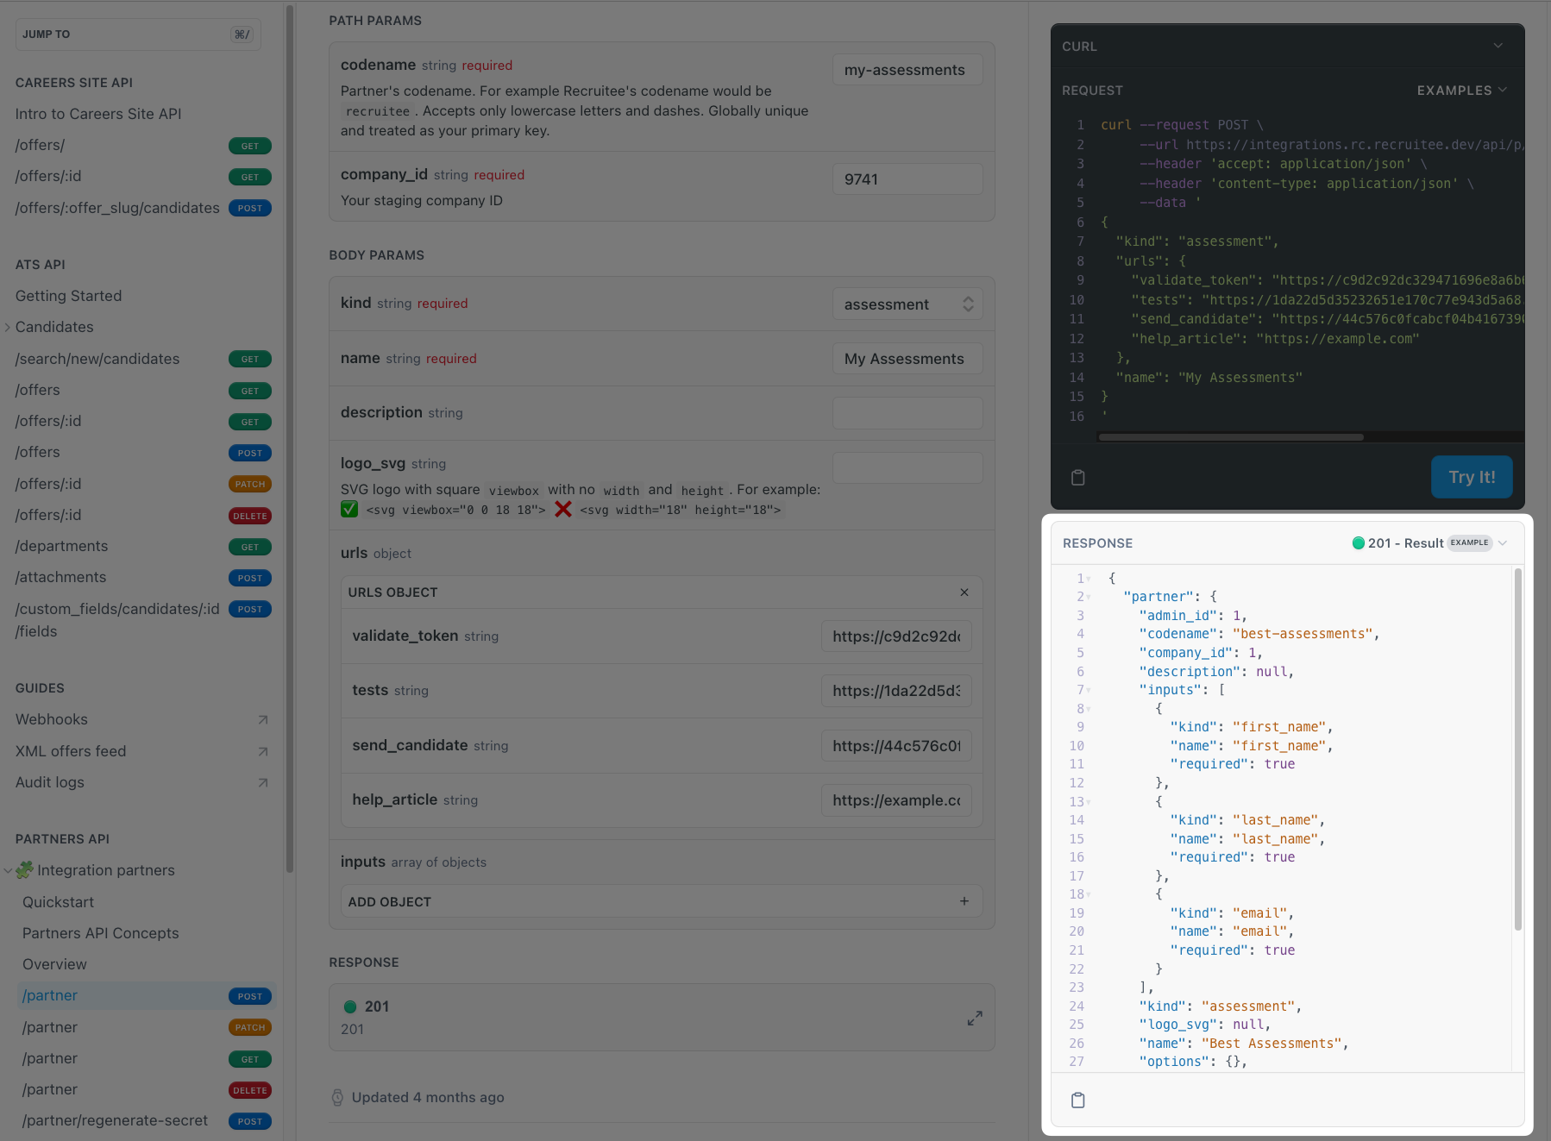The width and height of the screenshot is (1551, 1141).
Task: Click the description input field
Action: (x=907, y=413)
